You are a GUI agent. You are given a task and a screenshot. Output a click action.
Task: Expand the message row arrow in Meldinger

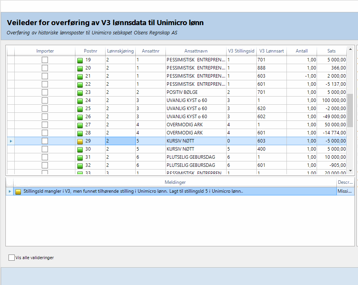pos(10,192)
